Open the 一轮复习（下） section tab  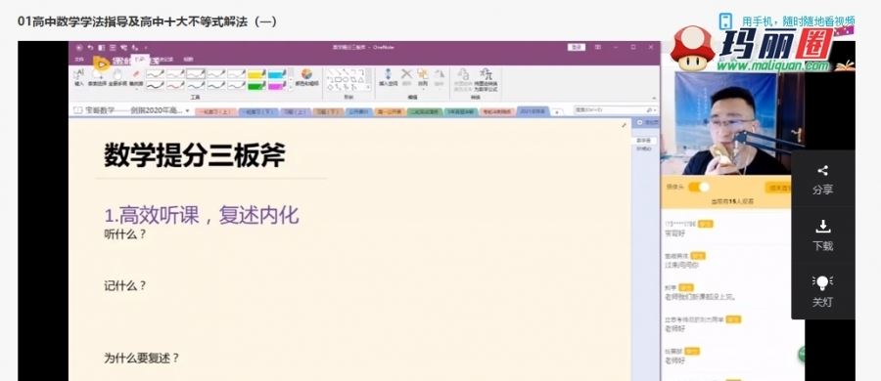pyautogui.click(x=257, y=111)
